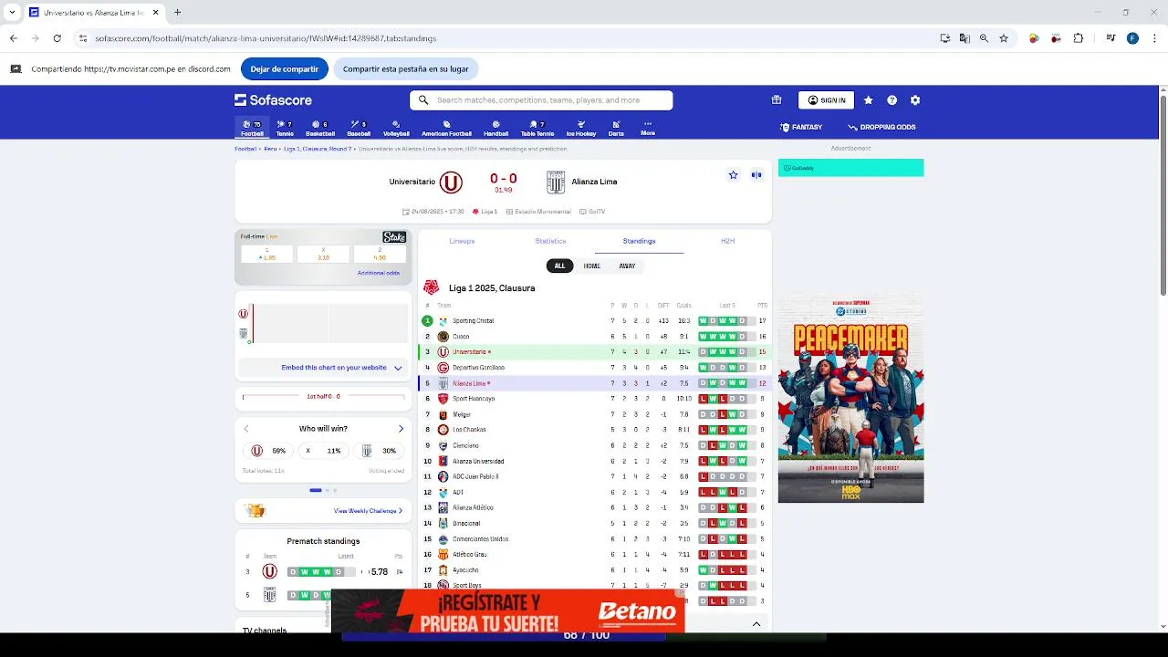Click the translate page icon
The height and width of the screenshot is (657, 1168).
point(965,38)
